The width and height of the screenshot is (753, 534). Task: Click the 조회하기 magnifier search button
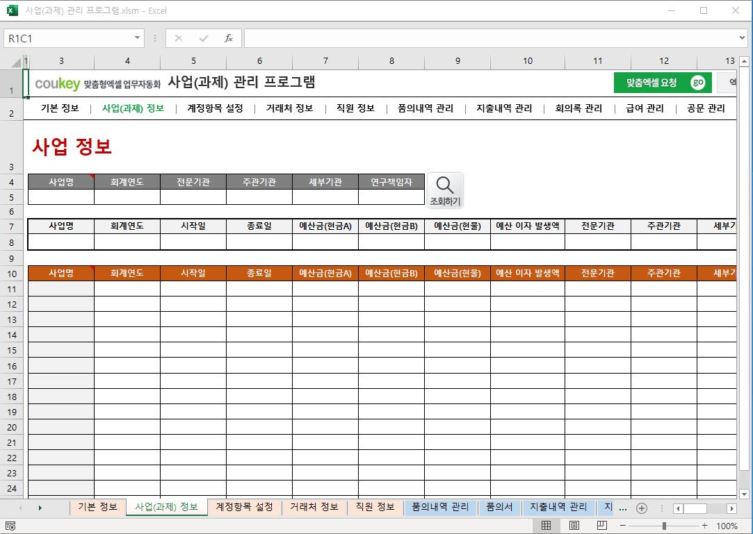pyautogui.click(x=445, y=190)
